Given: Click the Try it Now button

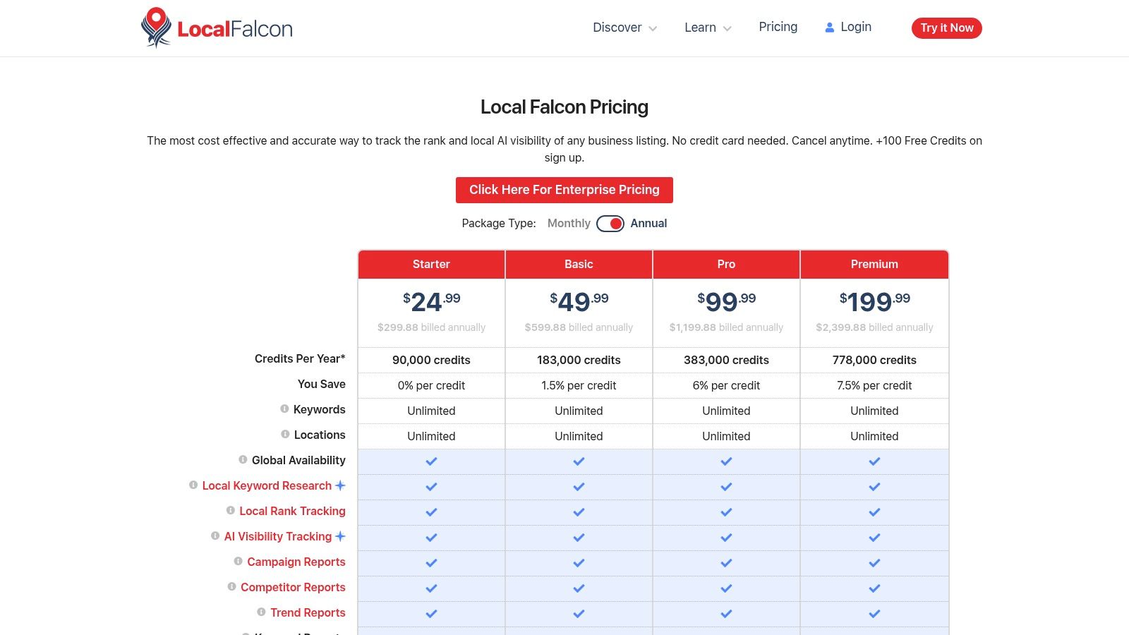Looking at the screenshot, I should tap(946, 28).
